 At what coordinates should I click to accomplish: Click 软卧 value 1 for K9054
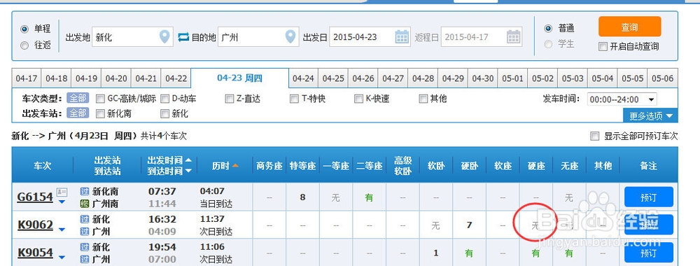click(435, 253)
